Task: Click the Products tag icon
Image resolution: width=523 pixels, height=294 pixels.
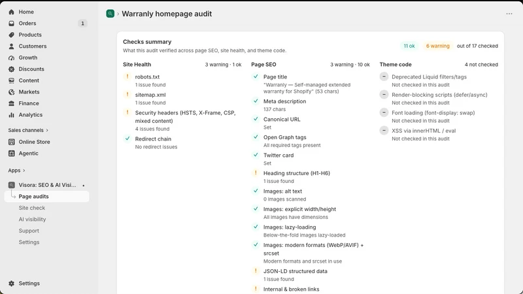Action: [11, 35]
